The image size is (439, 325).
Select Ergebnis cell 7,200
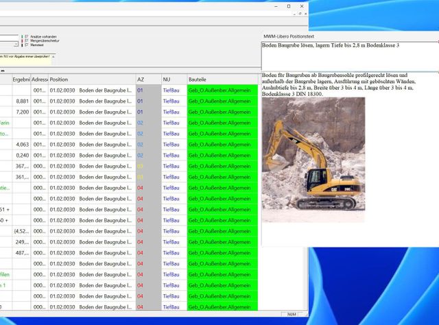point(21,112)
